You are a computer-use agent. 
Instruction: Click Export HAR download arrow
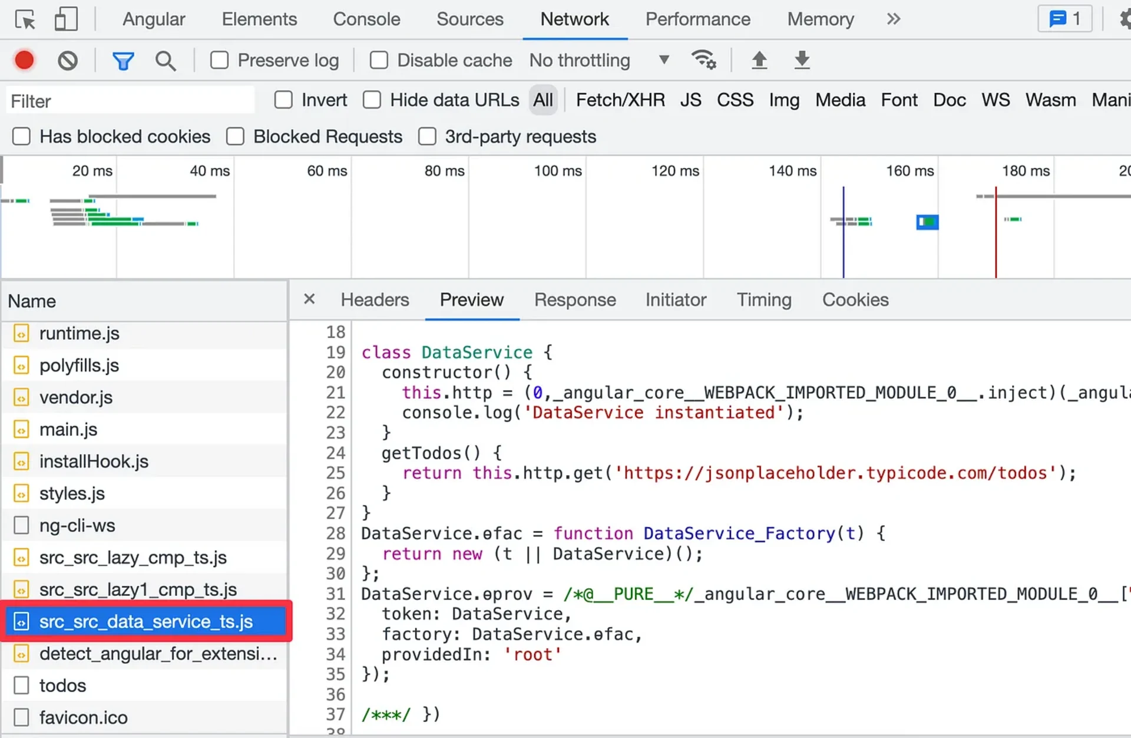click(802, 60)
